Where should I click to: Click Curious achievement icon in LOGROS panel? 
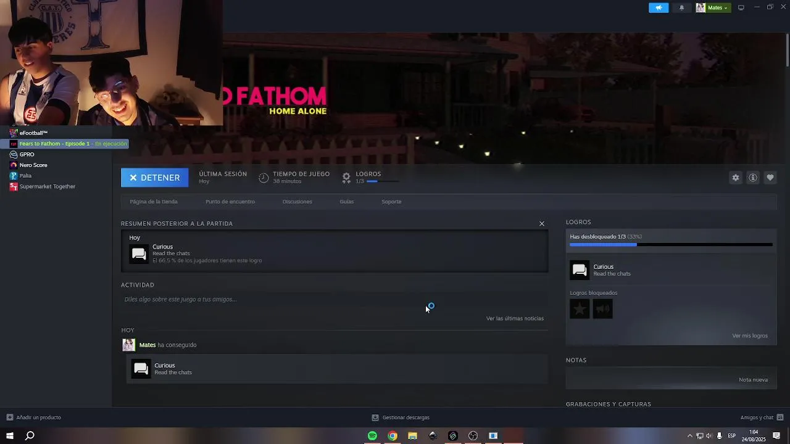(x=580, y=270)
